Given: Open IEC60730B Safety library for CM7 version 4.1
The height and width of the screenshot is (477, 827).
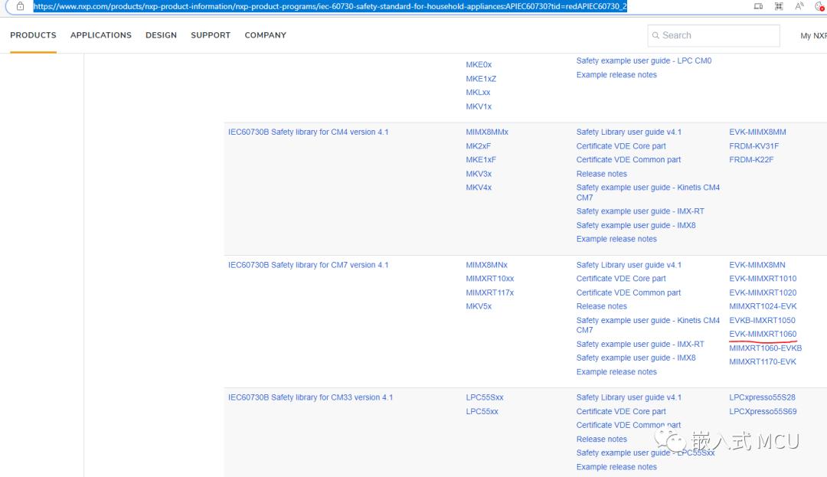Looking at the screenshot, I should (x=308, y=265).
